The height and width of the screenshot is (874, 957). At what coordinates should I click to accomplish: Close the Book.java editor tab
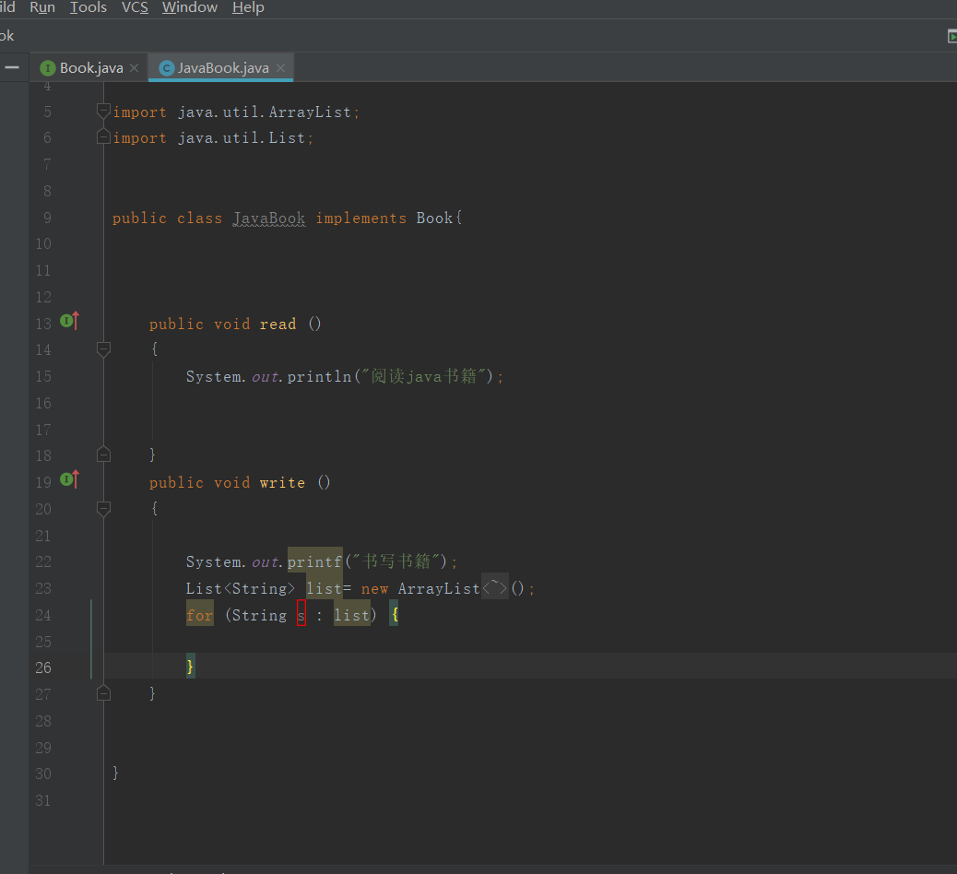(x=134, y=68)
